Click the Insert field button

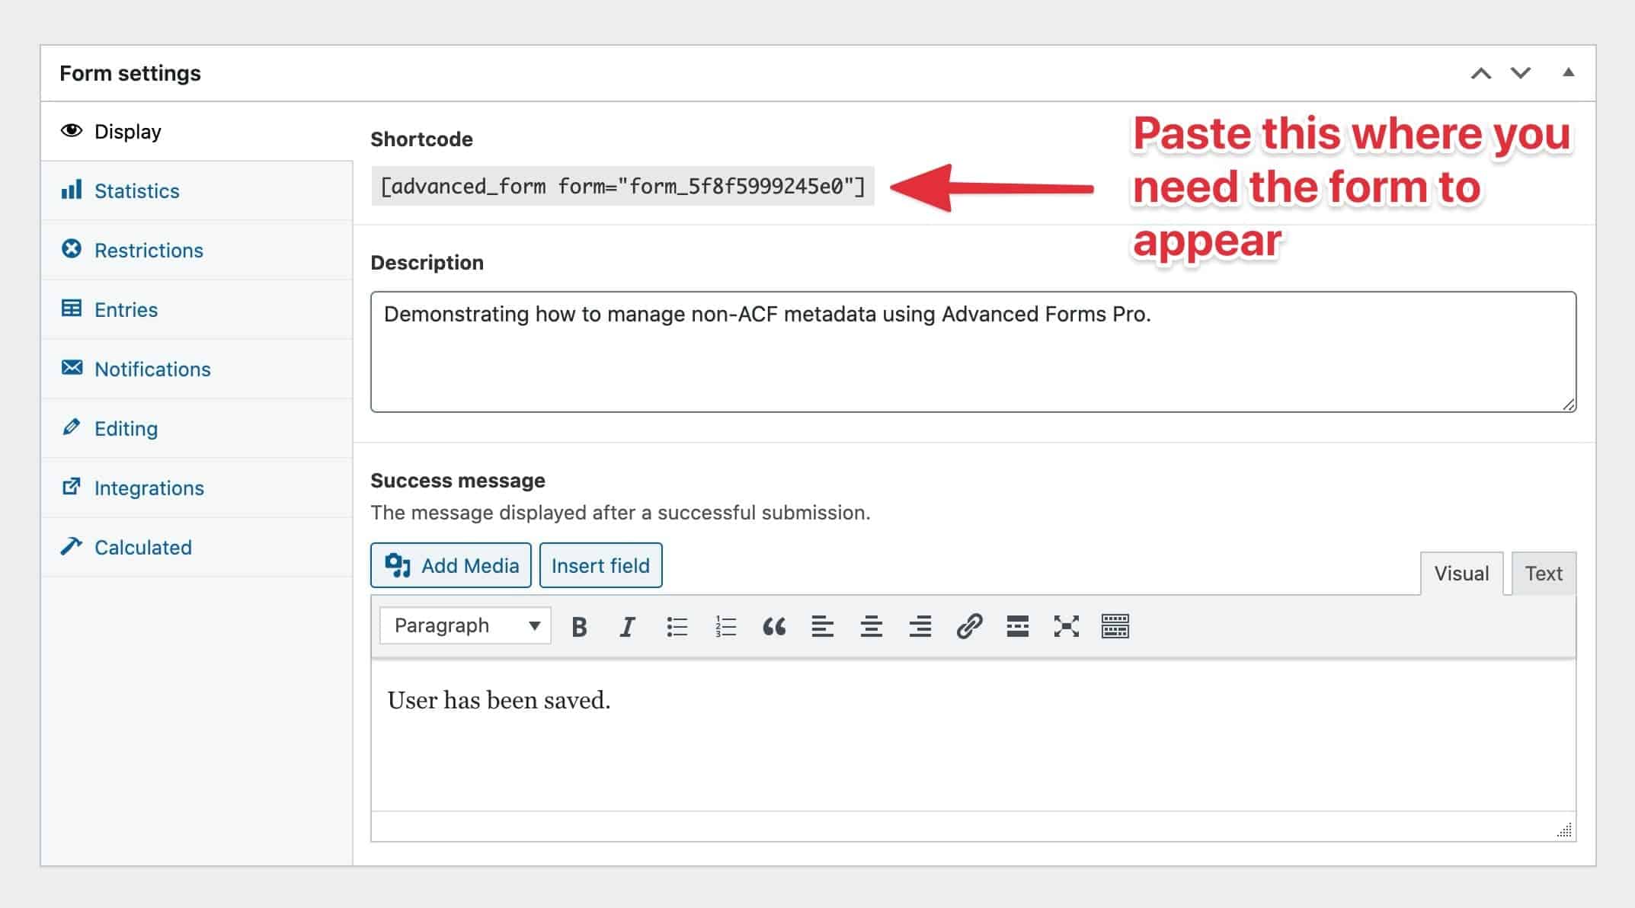coord(600,565)
